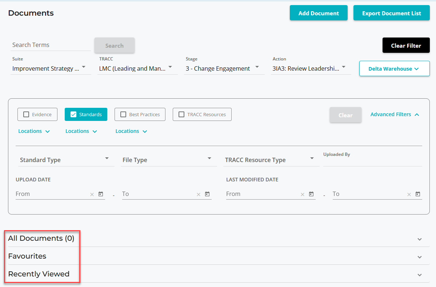Toggle the TRACC Resources checkbox
The width and height of the screenshot is (436, 287).
[181, 114]
